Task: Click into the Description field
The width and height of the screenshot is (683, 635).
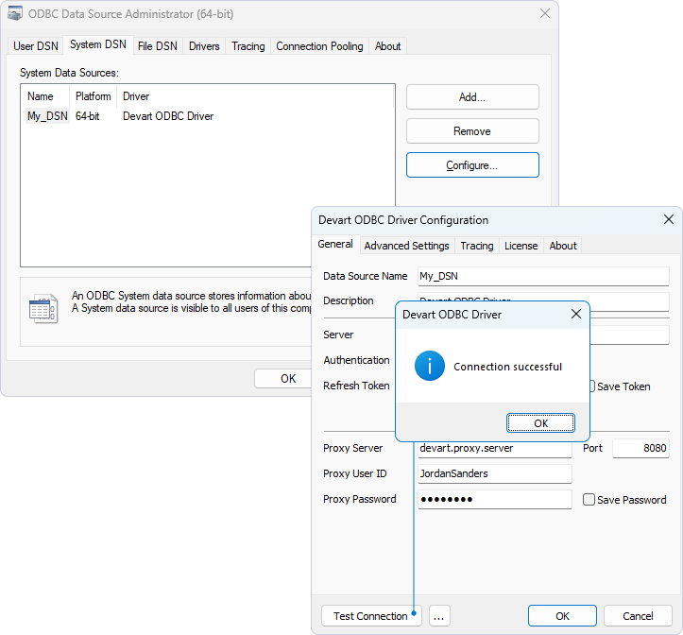Action: coord(543,301)
